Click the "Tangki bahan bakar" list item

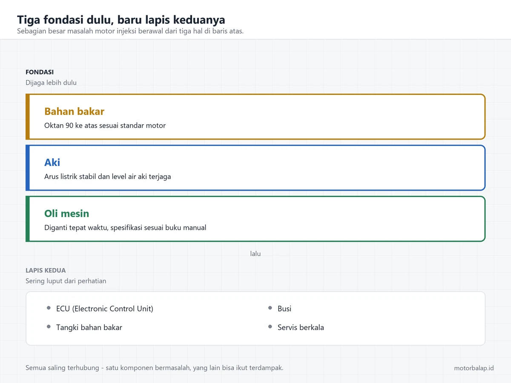(x=89, y=328)
